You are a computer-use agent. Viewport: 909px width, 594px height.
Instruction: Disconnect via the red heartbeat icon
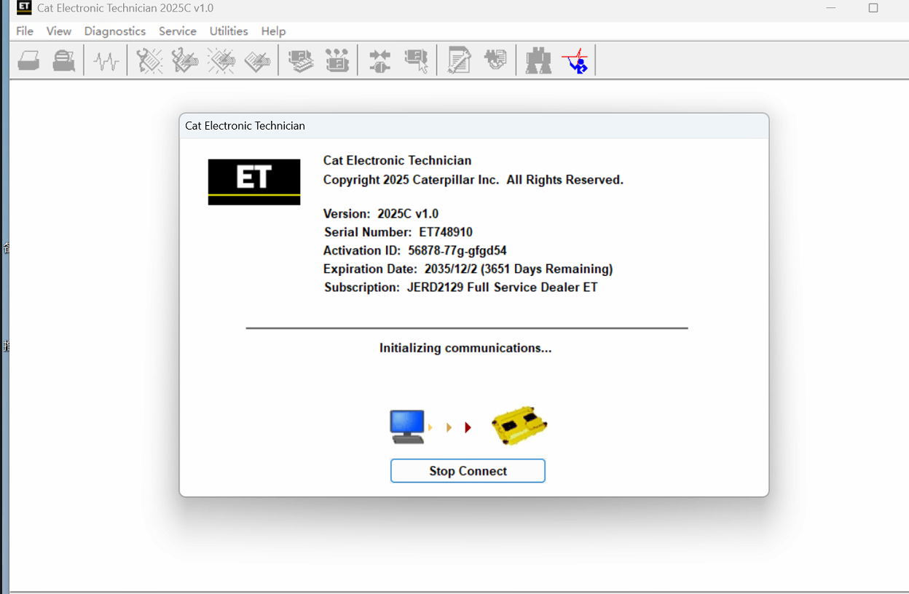(576, 60)
